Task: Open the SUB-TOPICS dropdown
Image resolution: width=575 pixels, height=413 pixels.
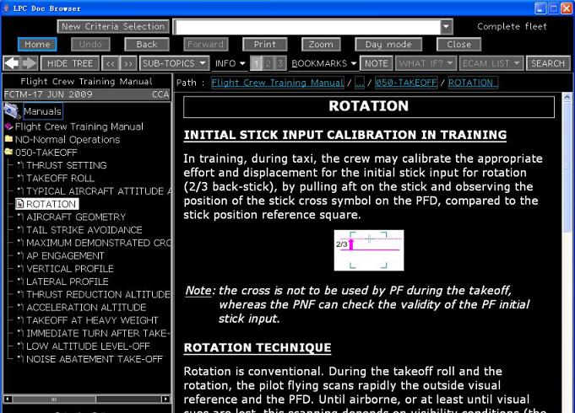Action: point(174,63)
